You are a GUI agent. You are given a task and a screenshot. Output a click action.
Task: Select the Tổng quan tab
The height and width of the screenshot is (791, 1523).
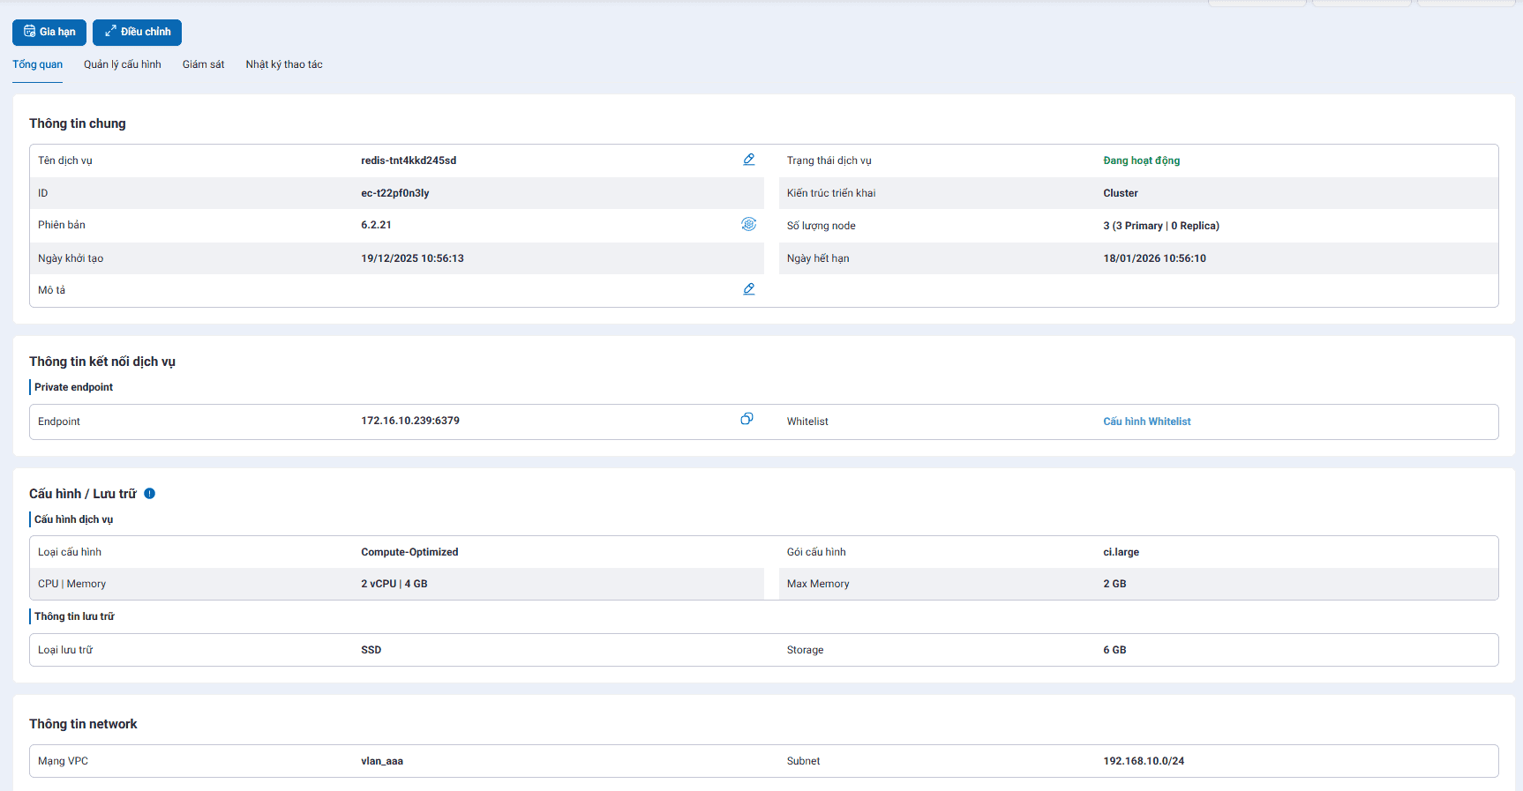pos(37,64)
